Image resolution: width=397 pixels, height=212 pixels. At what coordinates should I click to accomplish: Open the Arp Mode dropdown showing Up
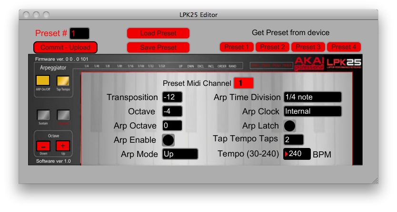click(x=180, y=154)
